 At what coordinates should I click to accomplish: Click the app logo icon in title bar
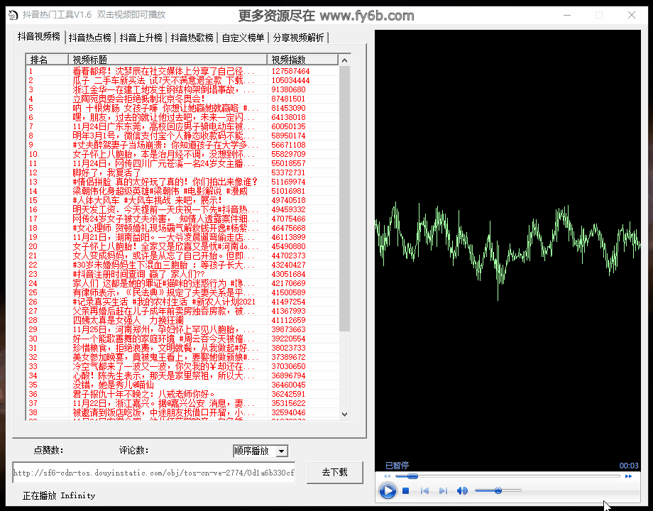click(x=13, y=15)
